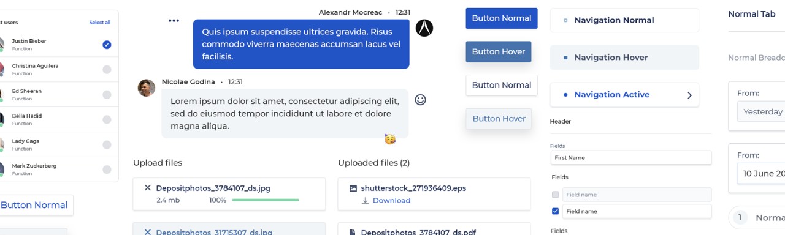
Task: Cancel upload of Depositphotos_3784107_ds.jpg with X
Action: (x=147, y=188)
